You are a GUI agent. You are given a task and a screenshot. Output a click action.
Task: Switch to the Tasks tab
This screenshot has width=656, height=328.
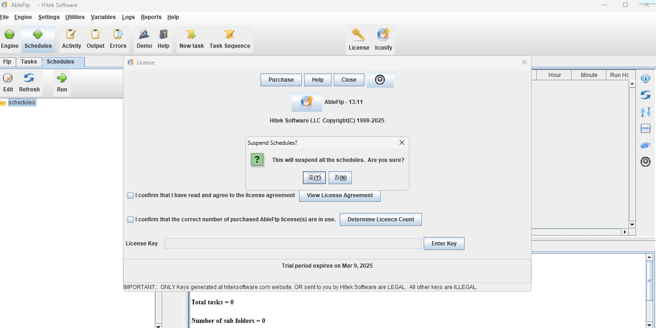(29, 62)
